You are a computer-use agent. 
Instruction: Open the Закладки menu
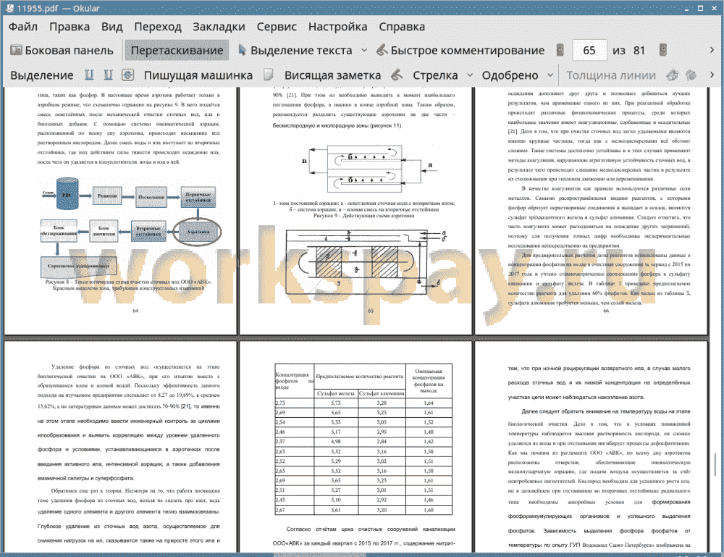(x=219, y=27)
